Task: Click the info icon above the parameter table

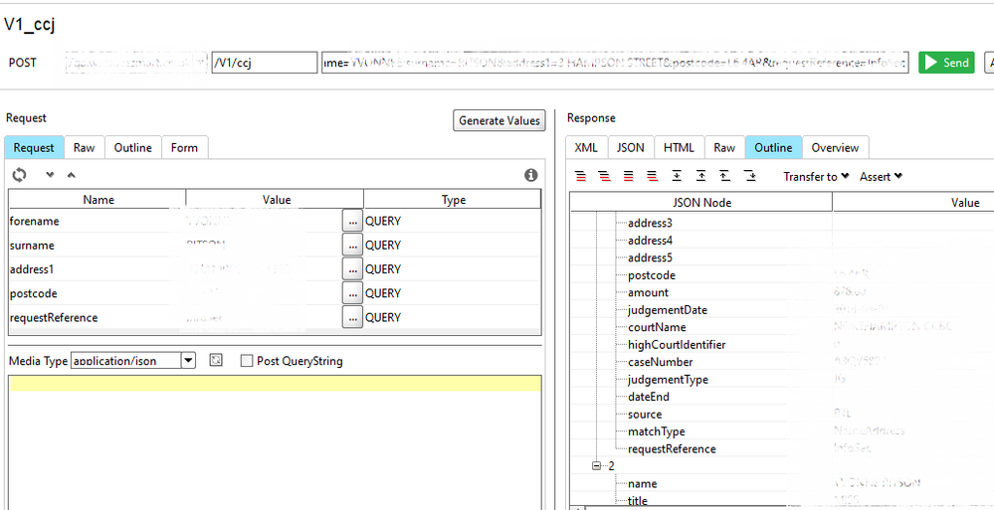Action: [x=531, y=175]
